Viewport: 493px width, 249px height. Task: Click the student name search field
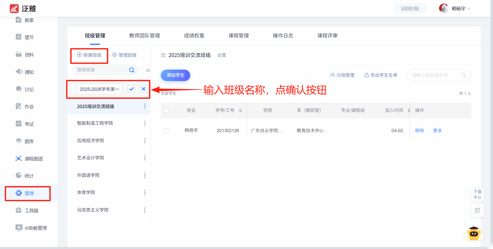click(435, 75)
